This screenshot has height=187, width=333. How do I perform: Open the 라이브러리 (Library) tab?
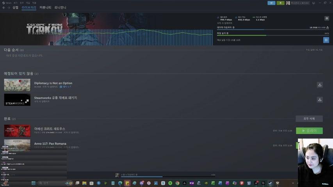click(x=29, y=7)
